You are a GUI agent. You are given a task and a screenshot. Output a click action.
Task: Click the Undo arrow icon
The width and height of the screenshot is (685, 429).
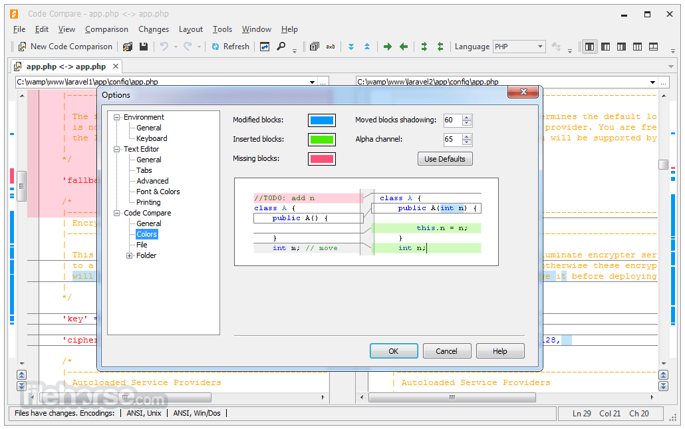164,47
